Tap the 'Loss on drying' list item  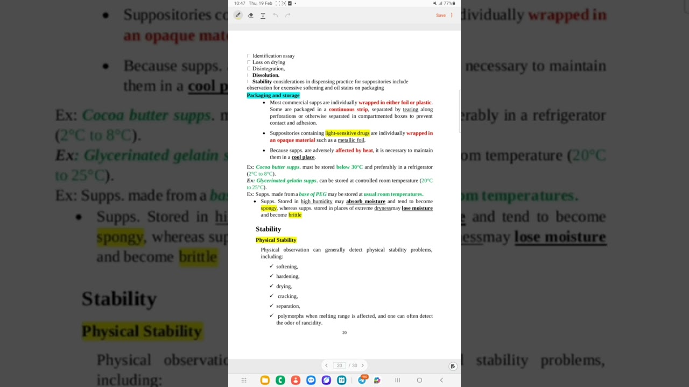pyautogui.click(x=269, y=62)
